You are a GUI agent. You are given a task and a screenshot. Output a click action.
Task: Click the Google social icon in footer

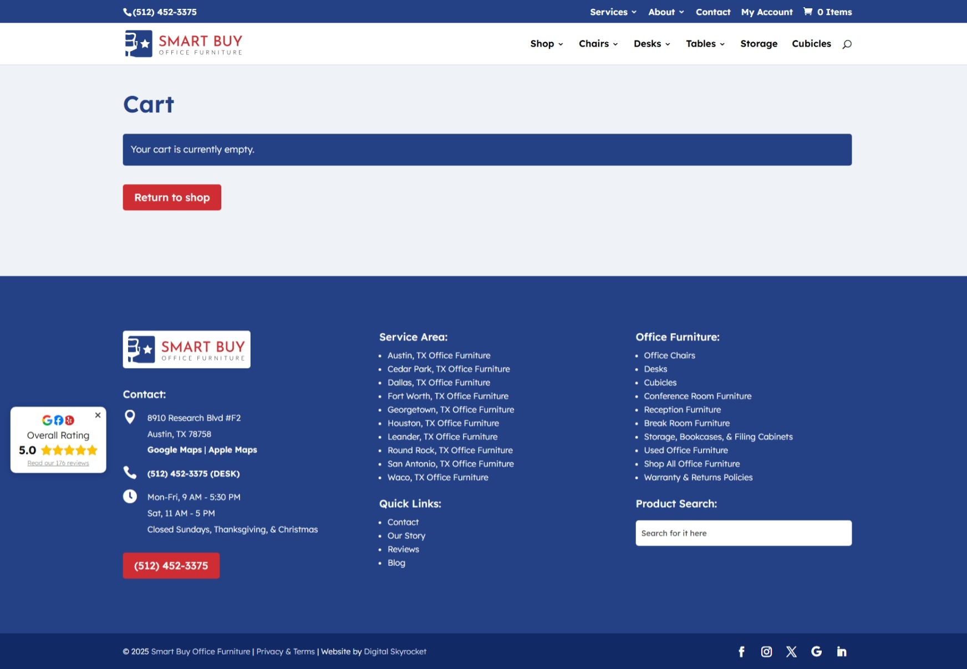pyautogui.click(x=816, y=652)
